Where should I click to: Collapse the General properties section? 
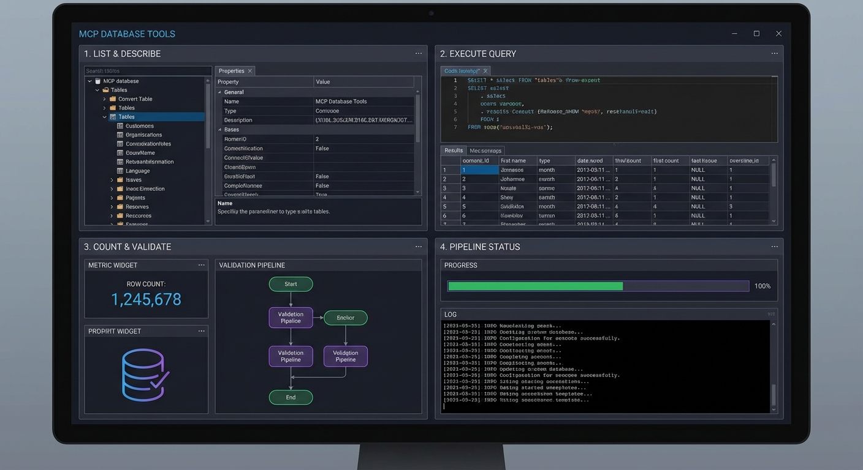219,92
